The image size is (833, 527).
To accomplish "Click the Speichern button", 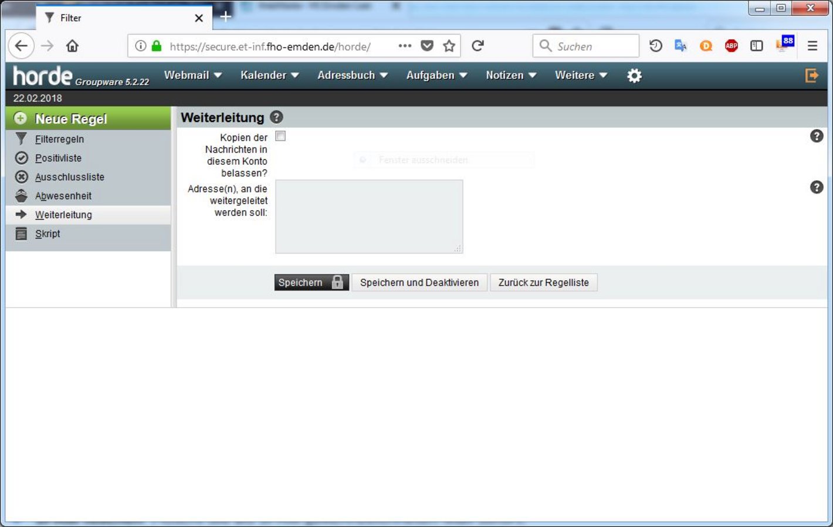I will click(311, 282).
